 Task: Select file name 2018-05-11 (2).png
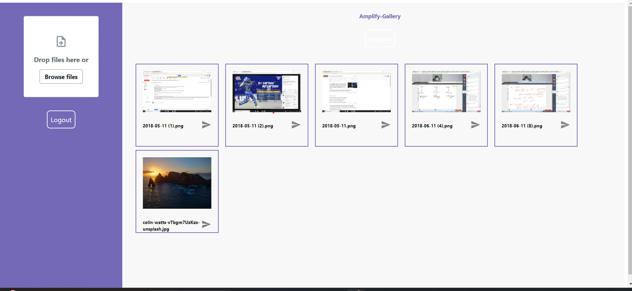pos(253,126)
